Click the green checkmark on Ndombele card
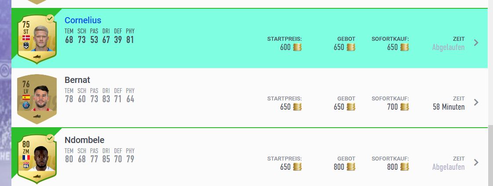This screenshot has height=186, width=493. coord(50,138)
